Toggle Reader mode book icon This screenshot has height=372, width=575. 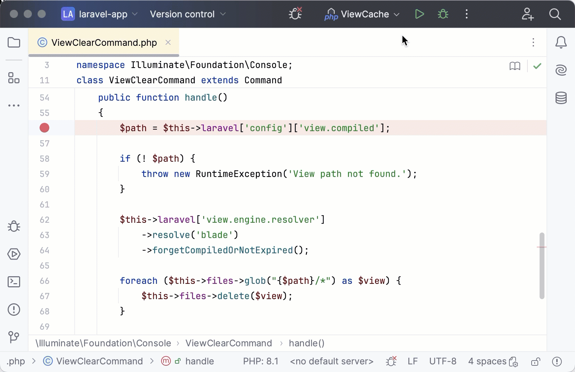(x=515, y=66)
